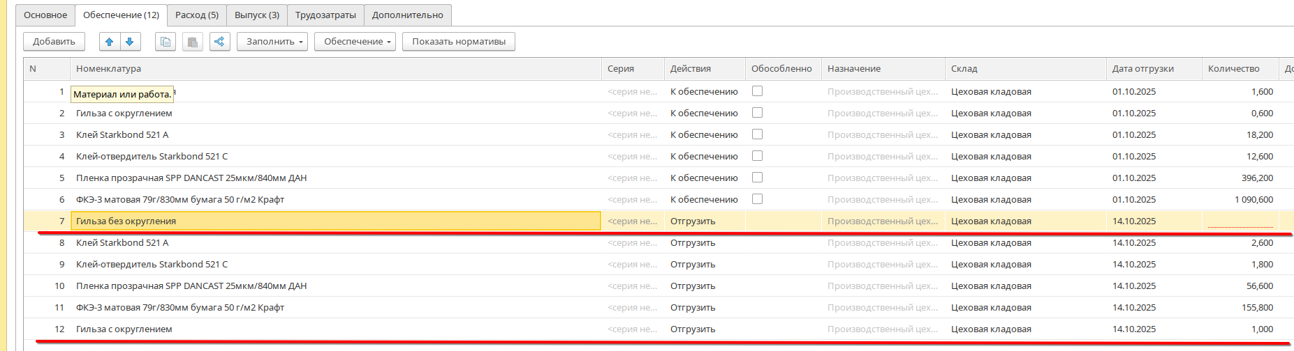Click the copy rows icon
This screenshot has height=351, width=1294.
click(165, 42)
